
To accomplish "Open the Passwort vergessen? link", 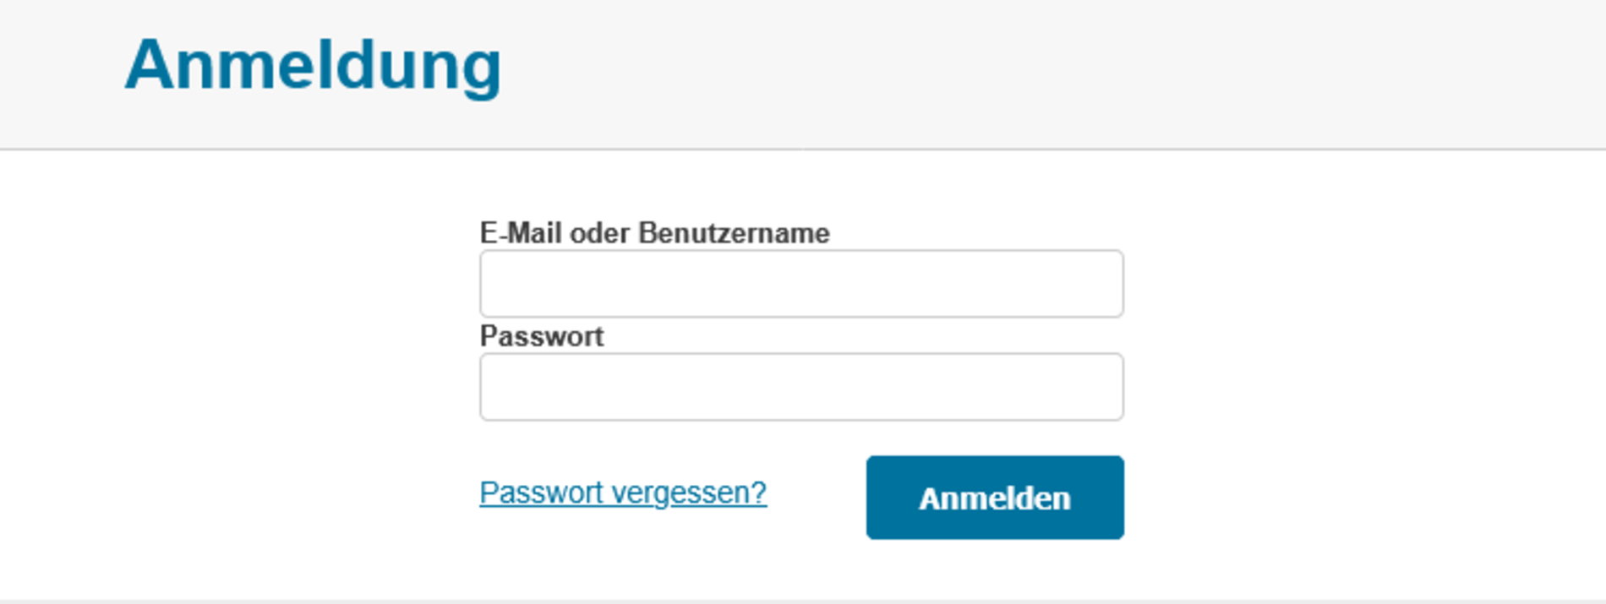I will click(623, 492).
